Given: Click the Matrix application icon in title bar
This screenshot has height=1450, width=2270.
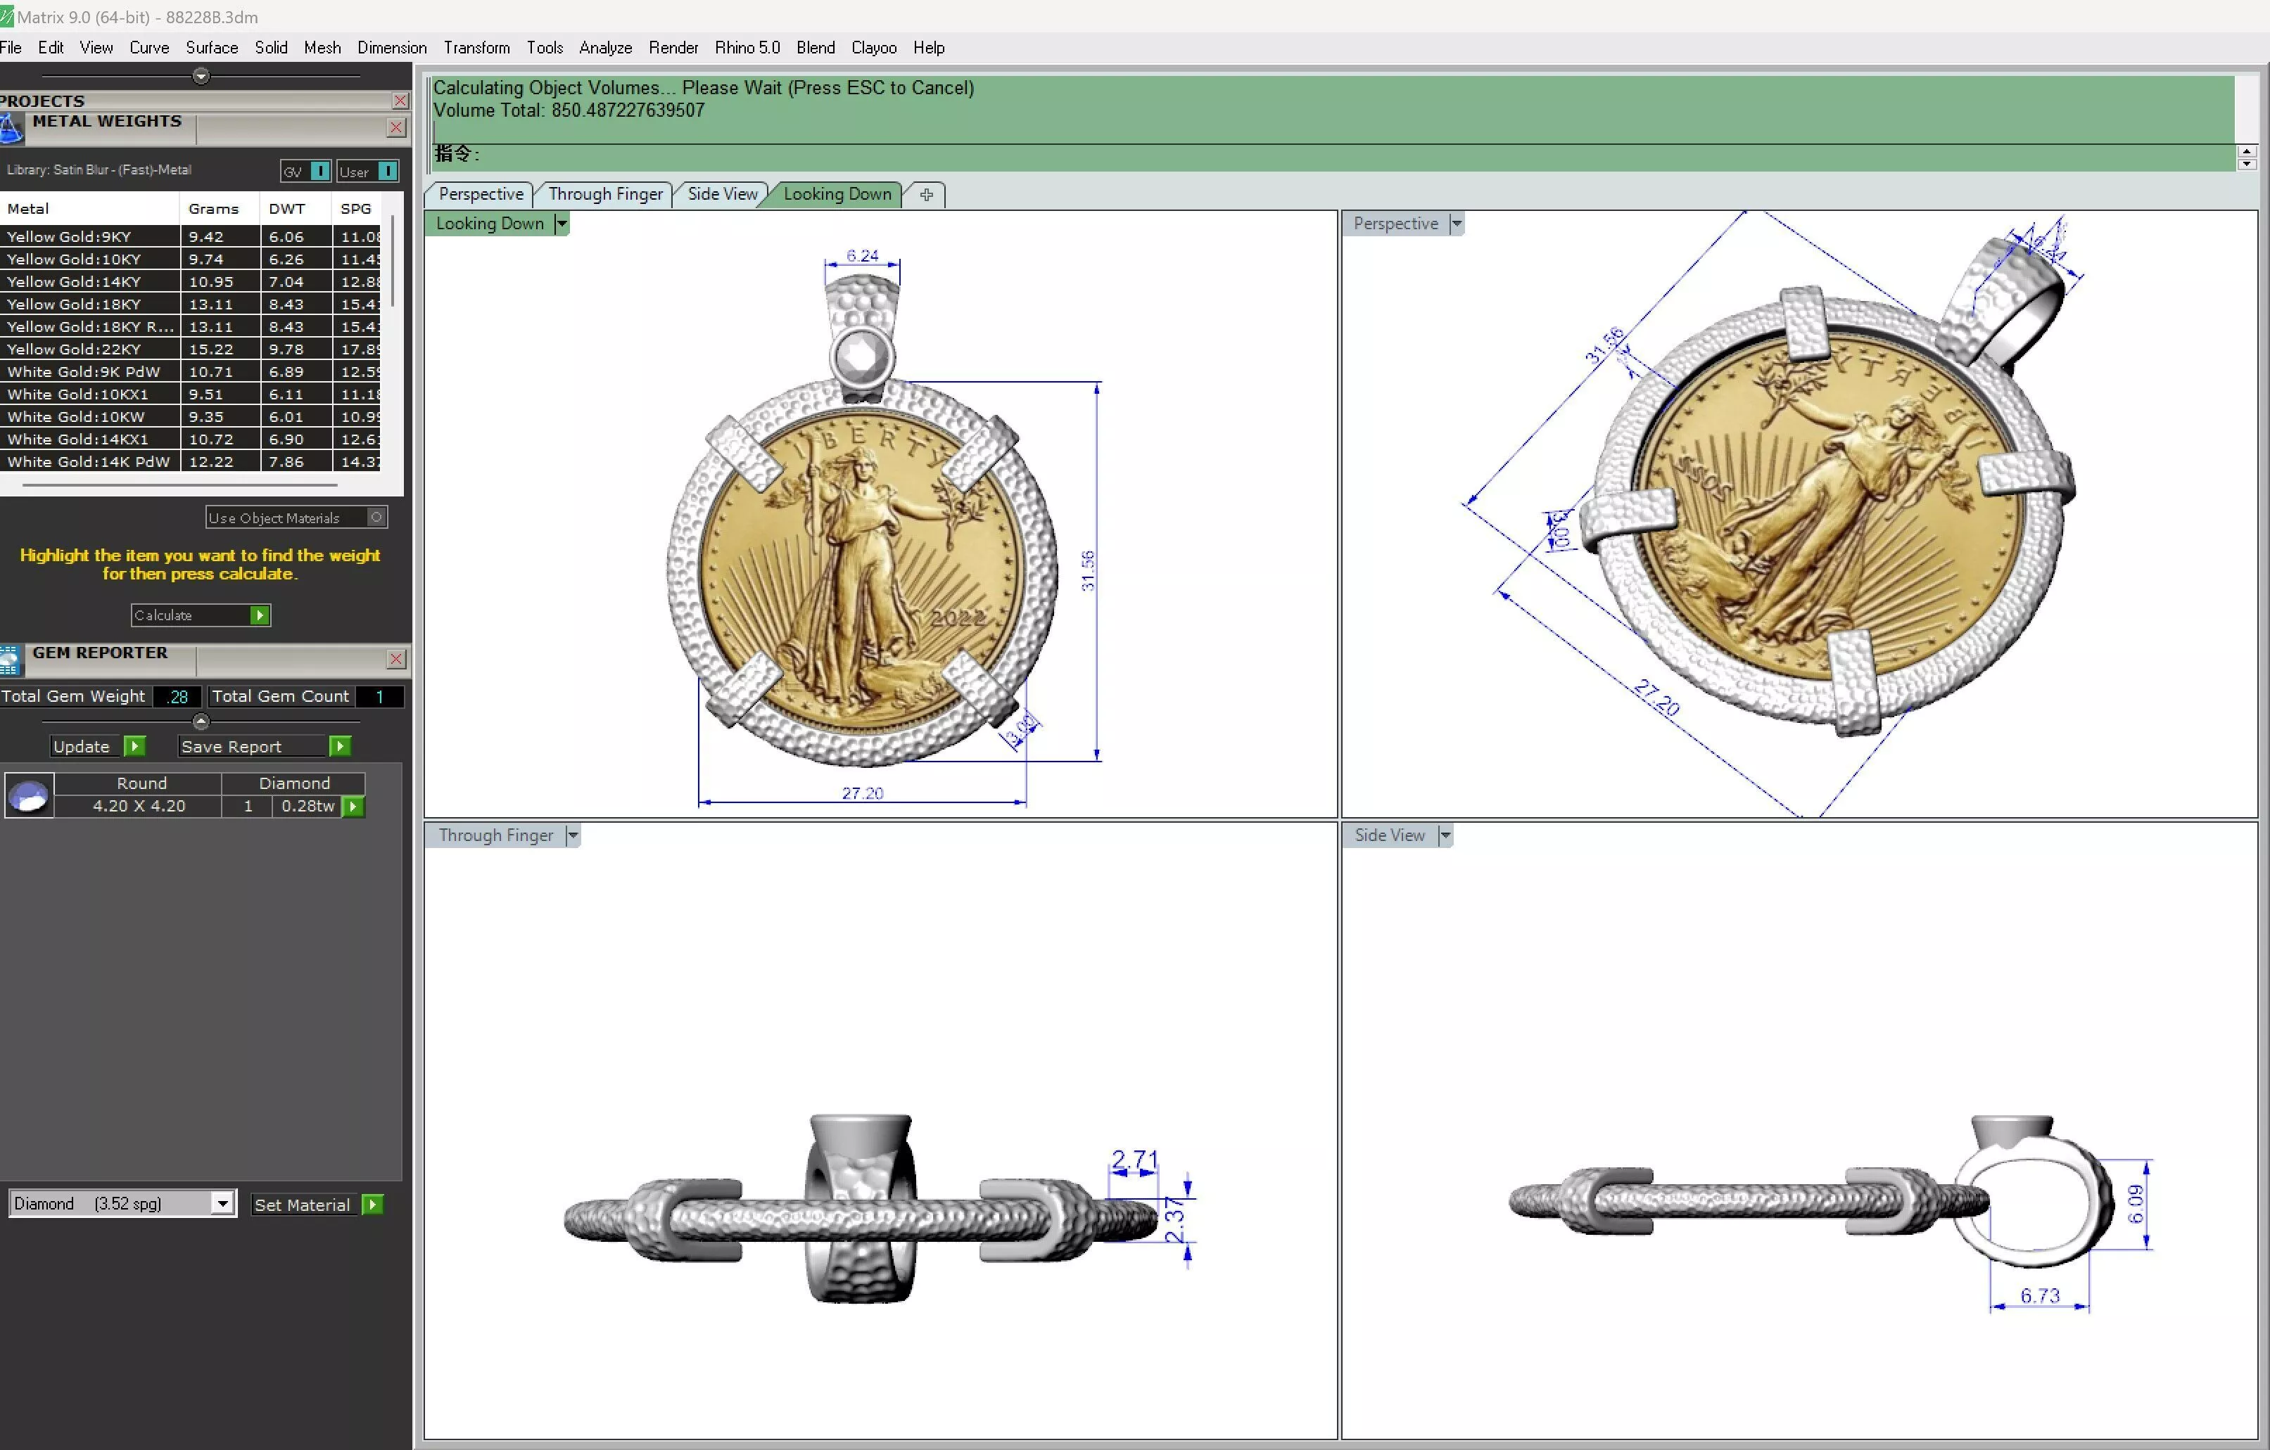Looking at the screenshot, I should 8,17.
